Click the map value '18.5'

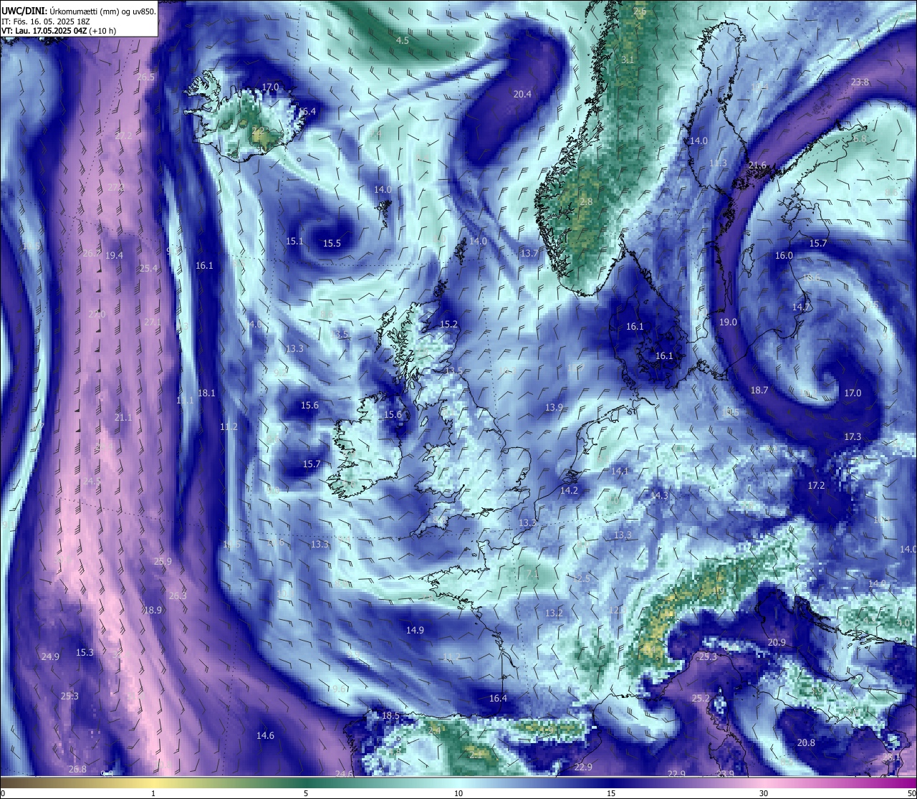(x=390, y=716)
